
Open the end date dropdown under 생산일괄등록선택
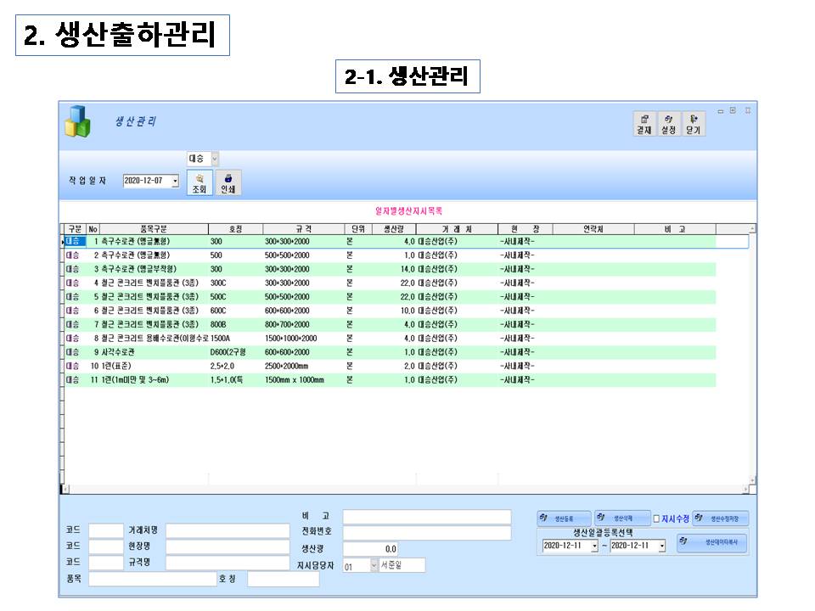(661, 546)
